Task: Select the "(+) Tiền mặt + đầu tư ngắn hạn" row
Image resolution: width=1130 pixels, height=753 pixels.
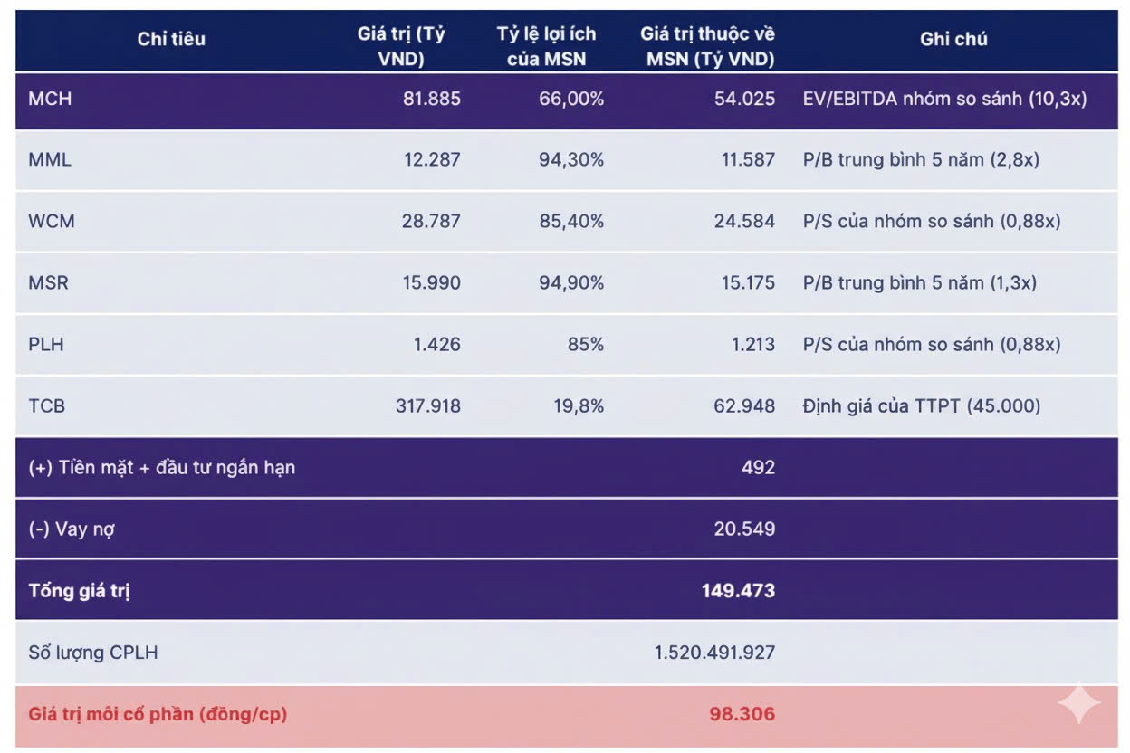Action: coord(162,468)
